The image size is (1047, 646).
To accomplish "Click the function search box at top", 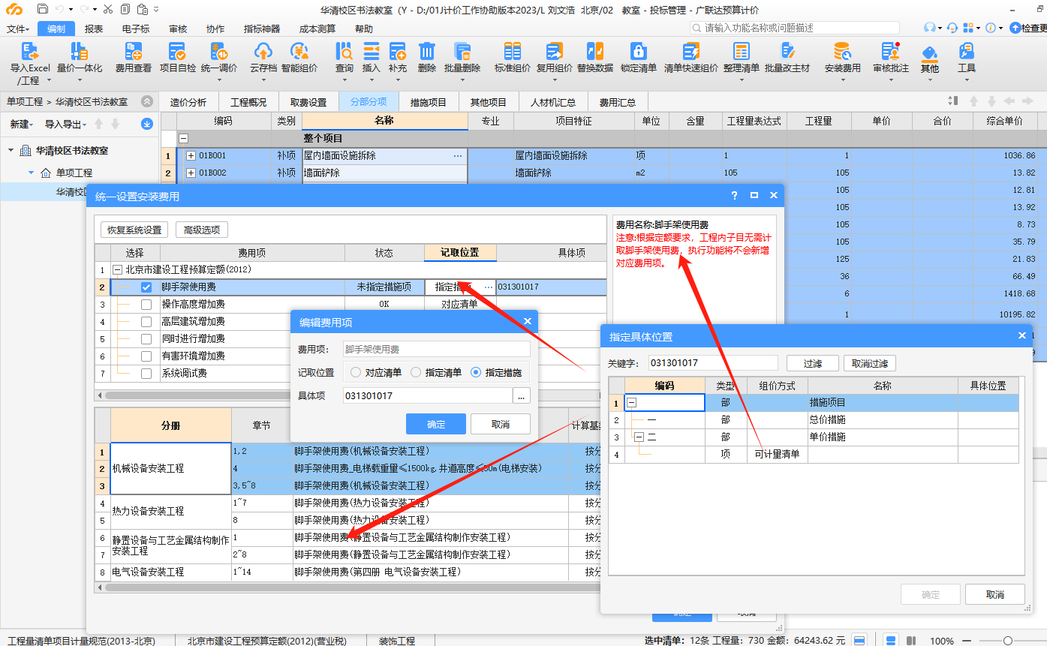I will [x=795, y=28].
